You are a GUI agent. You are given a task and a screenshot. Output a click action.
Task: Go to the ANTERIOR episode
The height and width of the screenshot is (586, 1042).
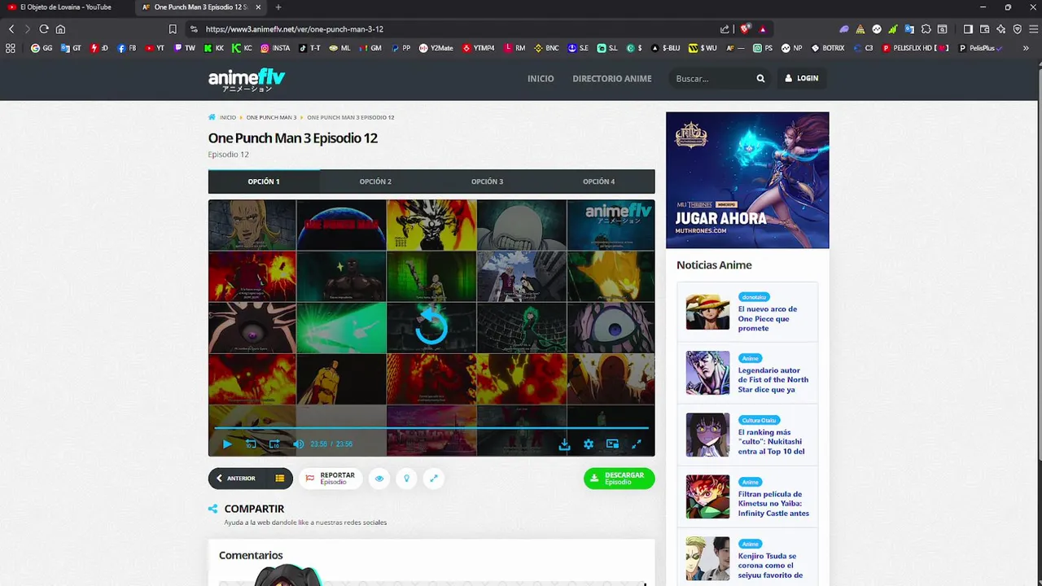click(x=235, y=479)
